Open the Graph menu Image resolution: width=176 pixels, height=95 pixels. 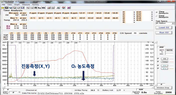[17, 5]
